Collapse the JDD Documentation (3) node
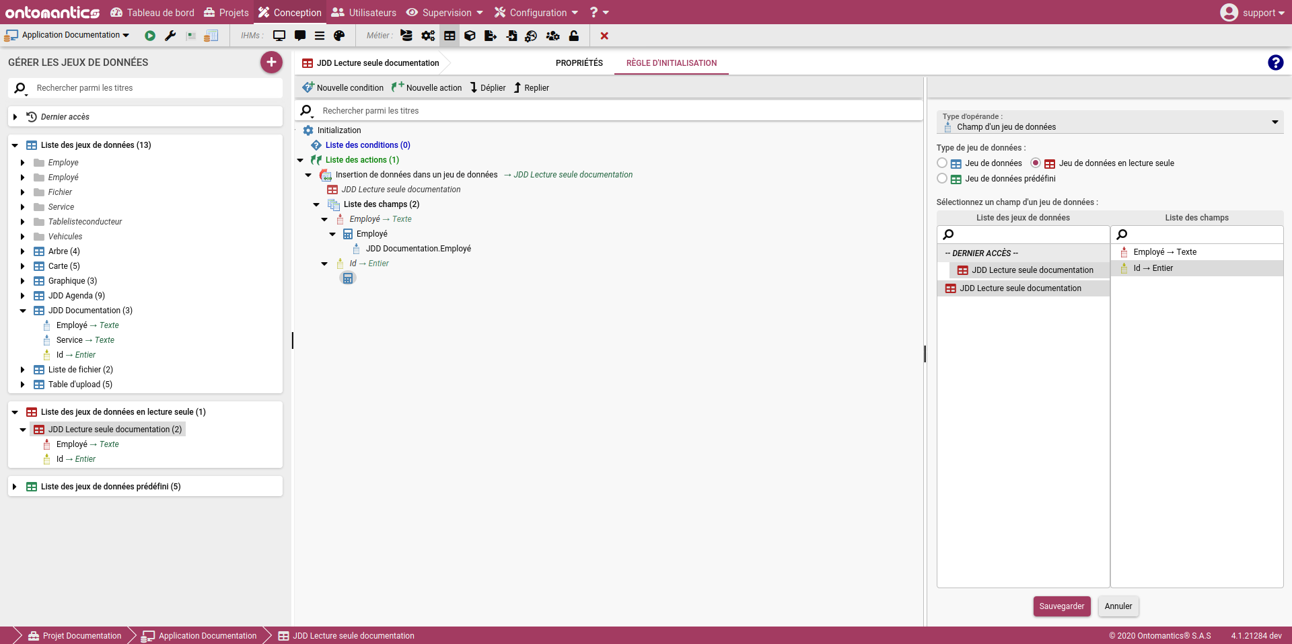The image size is (1292, 644). pos(23,311)
